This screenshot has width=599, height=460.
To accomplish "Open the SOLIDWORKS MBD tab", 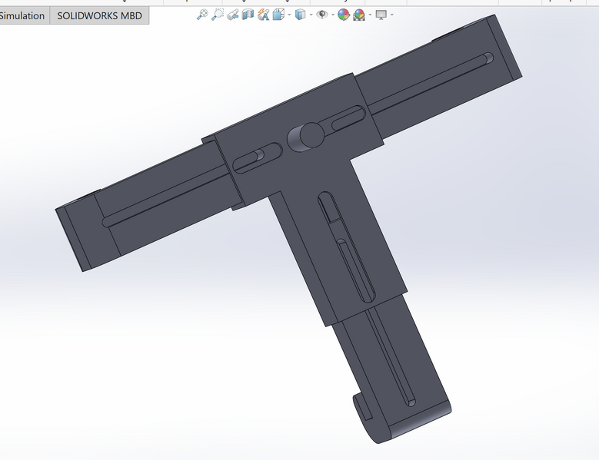I will (x=99, y=15).
